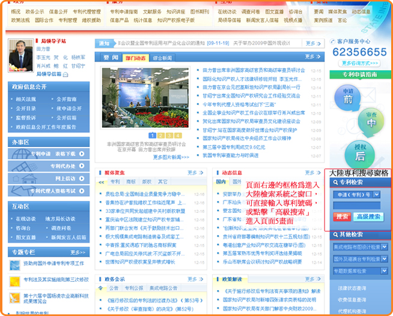Image resolution: width=393 pixels, height=316 pixels.
Task: Click the magnifier icon next to 其他检索
Action: click(x=335, y=234)
